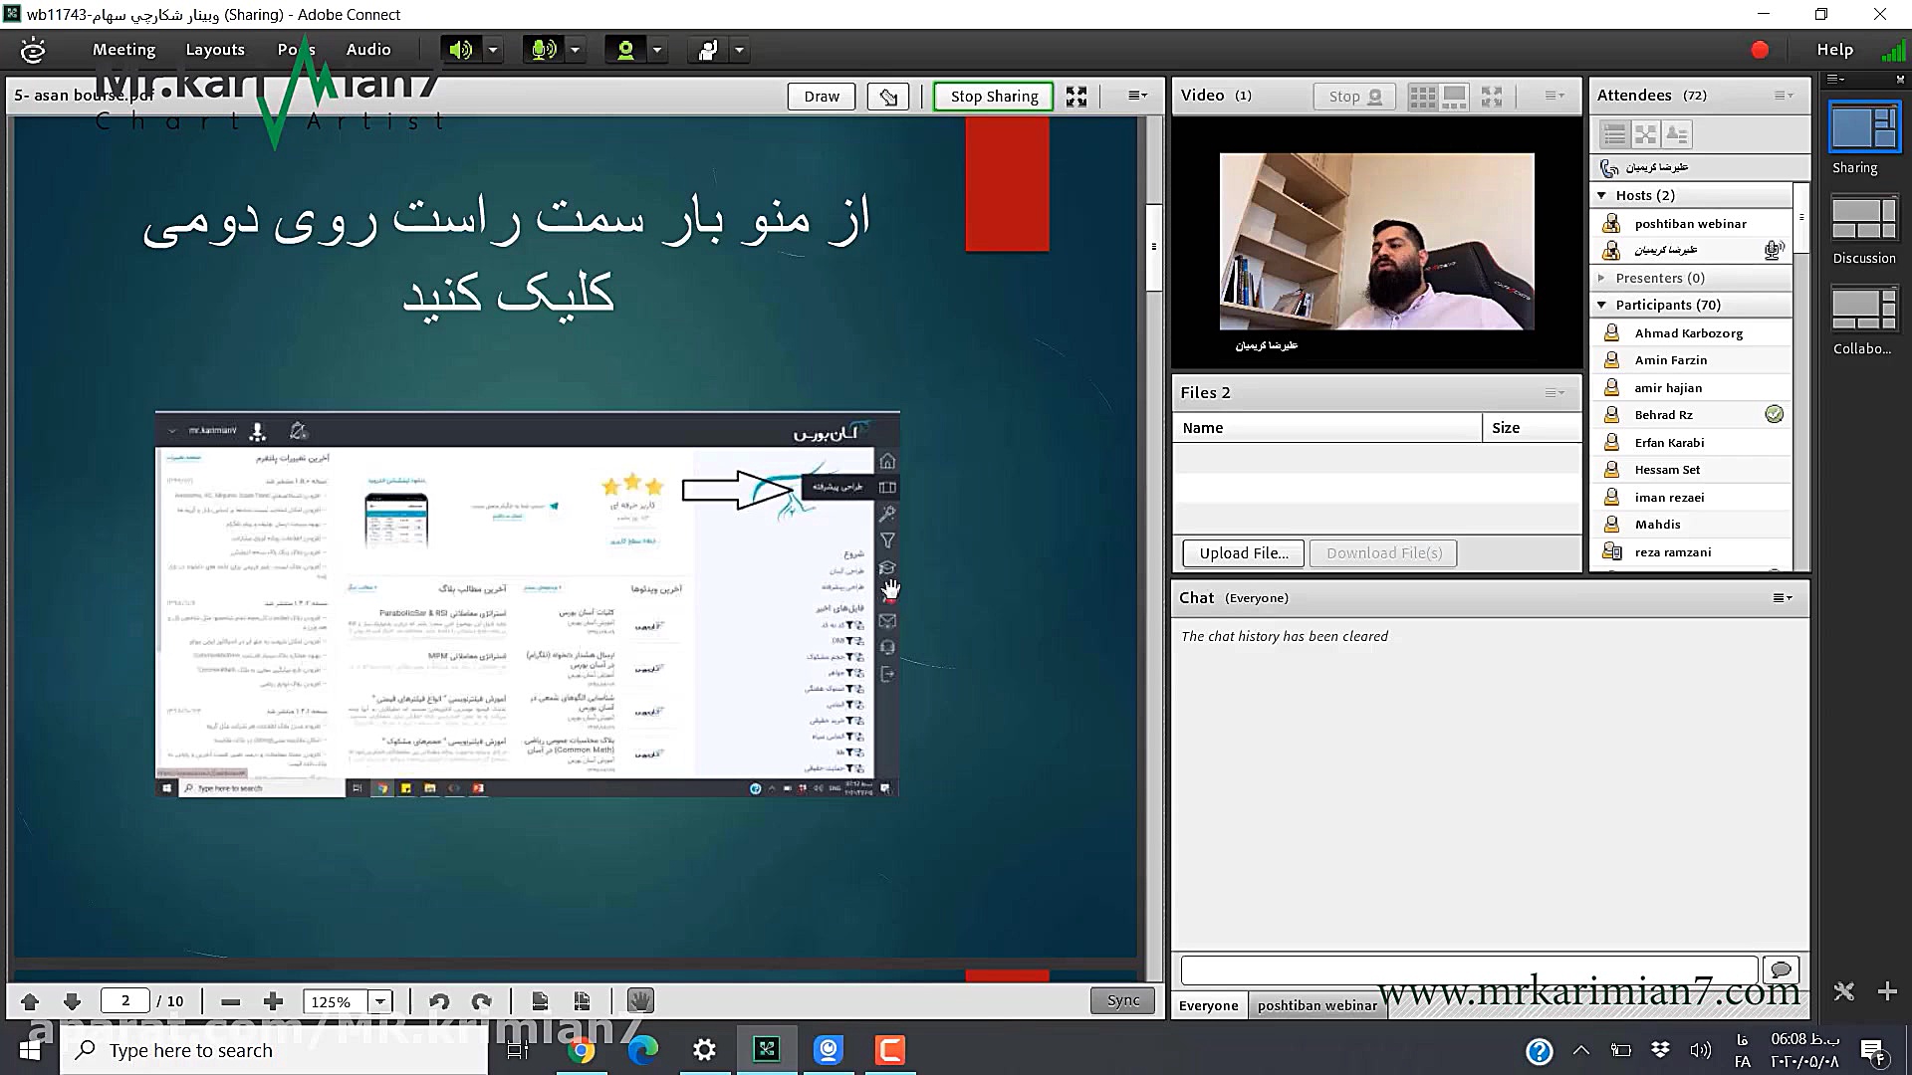Toggle the microphone on or off
The width and height of the screenshot is (1912, 1075).
(544, 50)
